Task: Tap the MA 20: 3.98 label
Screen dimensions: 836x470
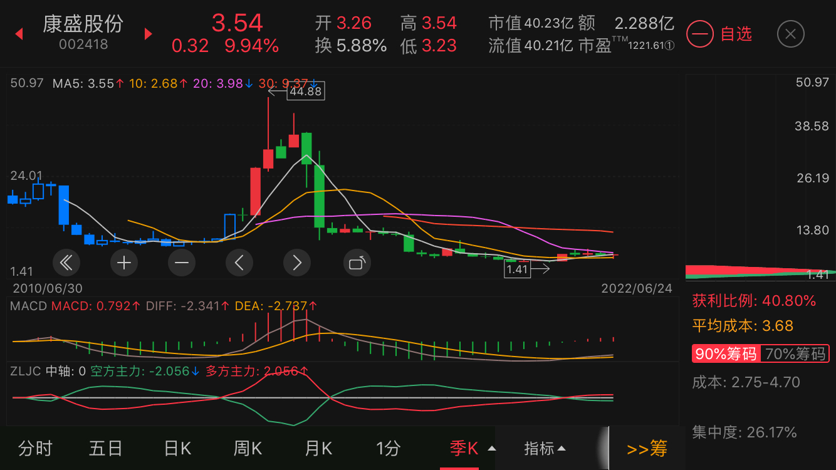Action: click(222, 83)
